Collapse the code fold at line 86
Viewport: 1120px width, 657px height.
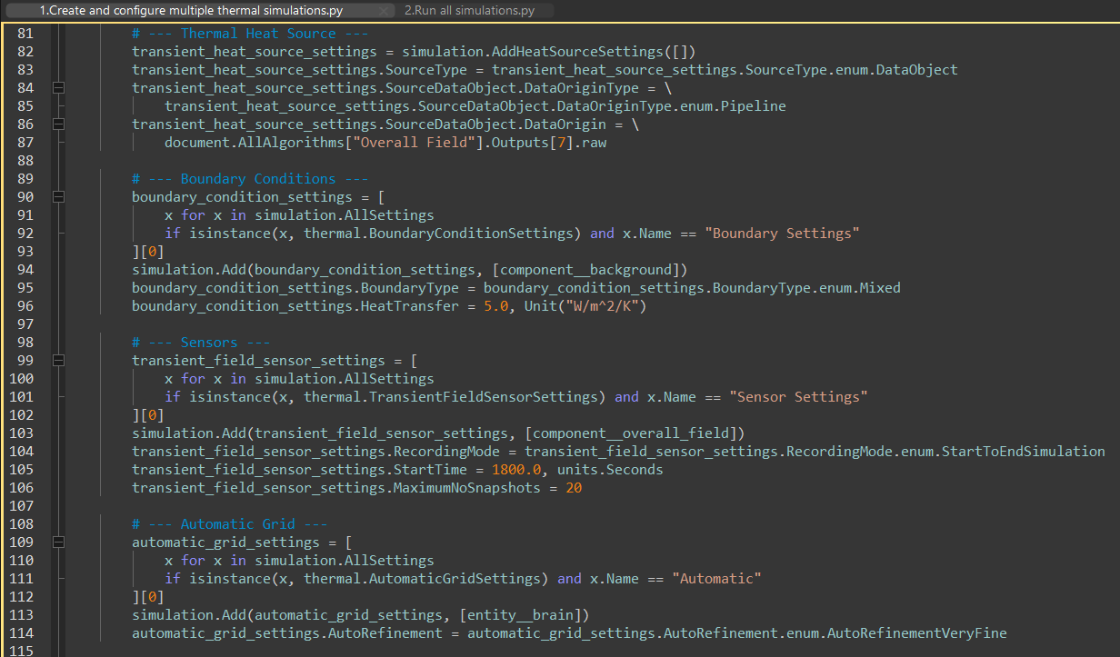pyautogui.click(x=59, y=124)
